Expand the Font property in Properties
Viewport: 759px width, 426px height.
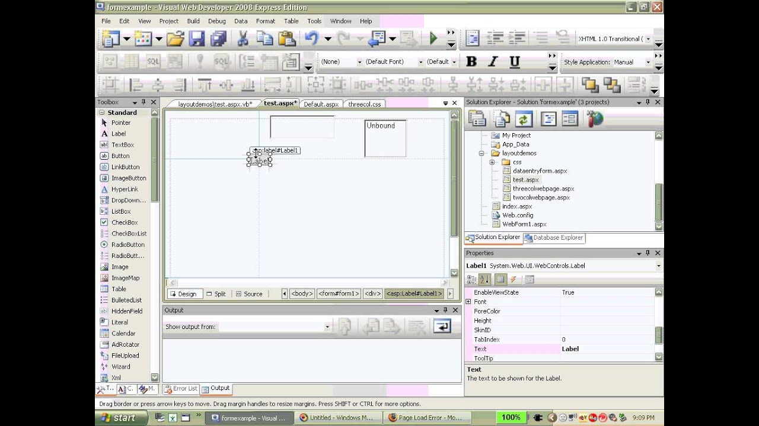pyautogui.click(x=468, y=302)
